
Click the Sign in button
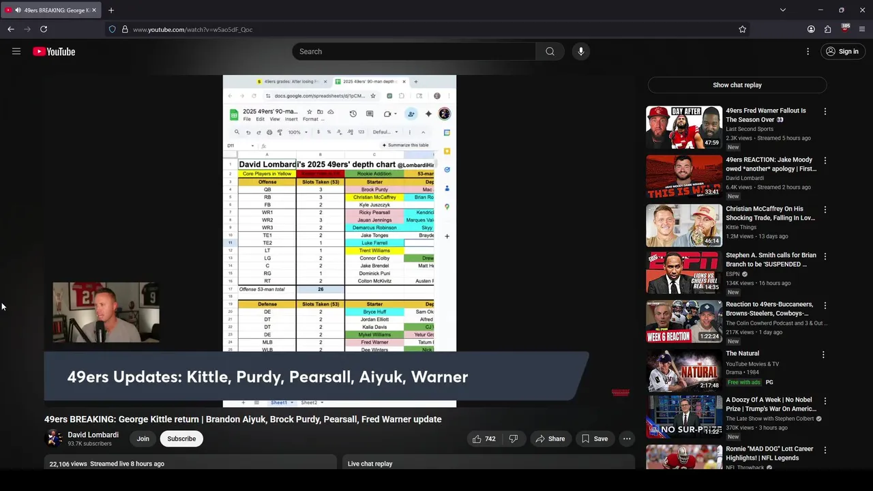tap(842, 51)
